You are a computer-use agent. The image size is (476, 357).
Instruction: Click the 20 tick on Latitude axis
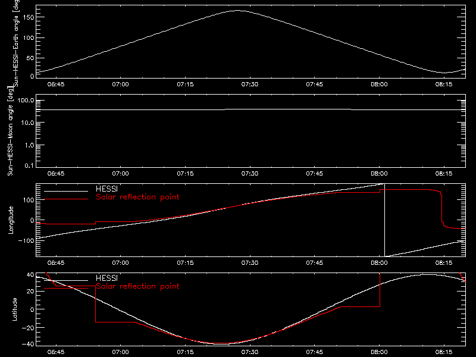click(x=30, y=292)
